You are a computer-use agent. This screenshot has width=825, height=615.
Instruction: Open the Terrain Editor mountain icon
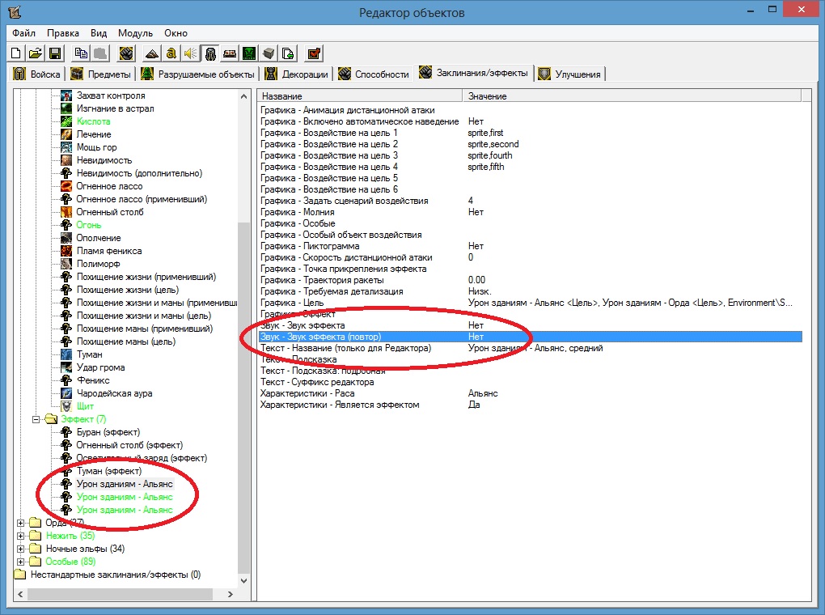151,53
